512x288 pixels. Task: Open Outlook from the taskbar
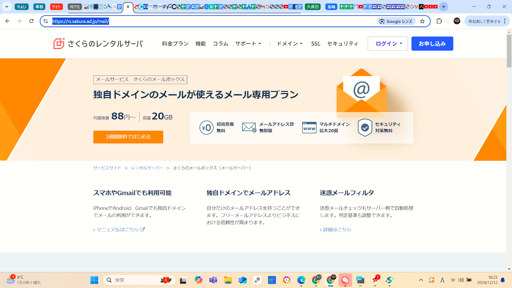[x=243, y=280]
